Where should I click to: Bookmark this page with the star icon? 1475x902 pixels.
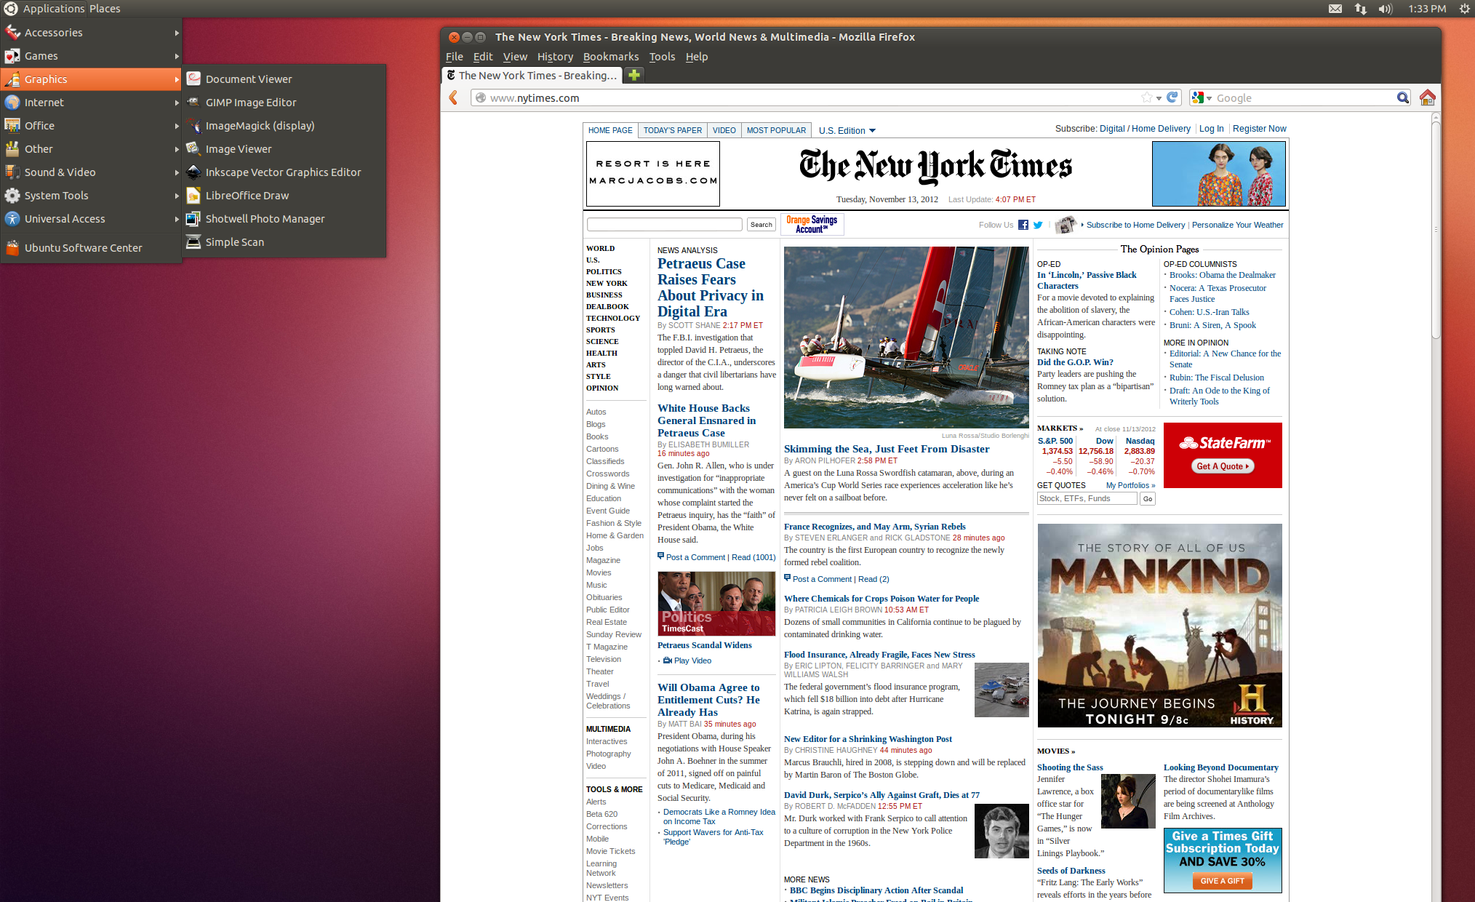1147,97
